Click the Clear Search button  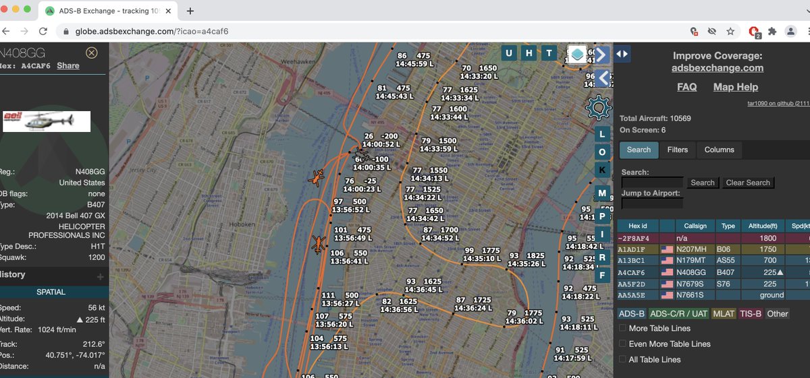[749, 183]
